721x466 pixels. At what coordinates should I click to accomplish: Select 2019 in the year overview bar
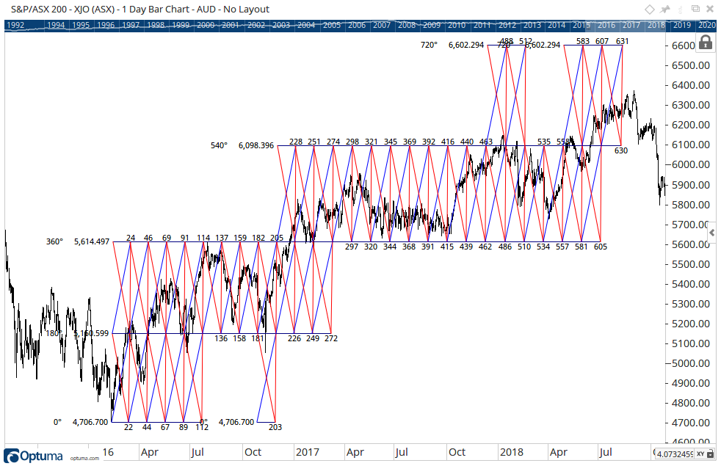point(682,25)
